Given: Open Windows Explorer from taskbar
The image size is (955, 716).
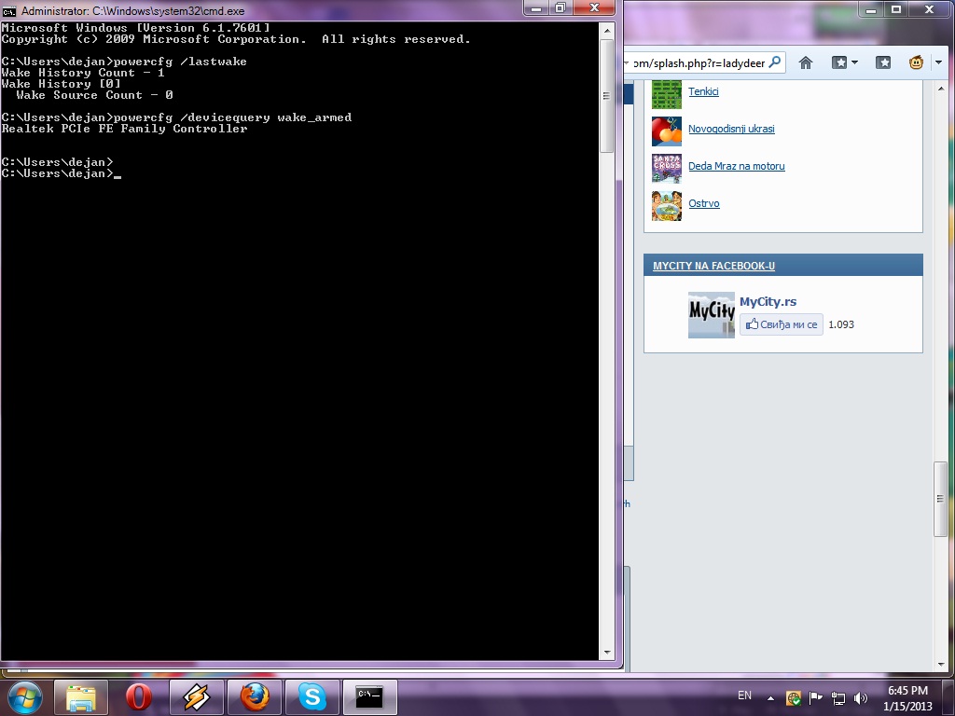Looking at the screenshot, I should [81, 697].
